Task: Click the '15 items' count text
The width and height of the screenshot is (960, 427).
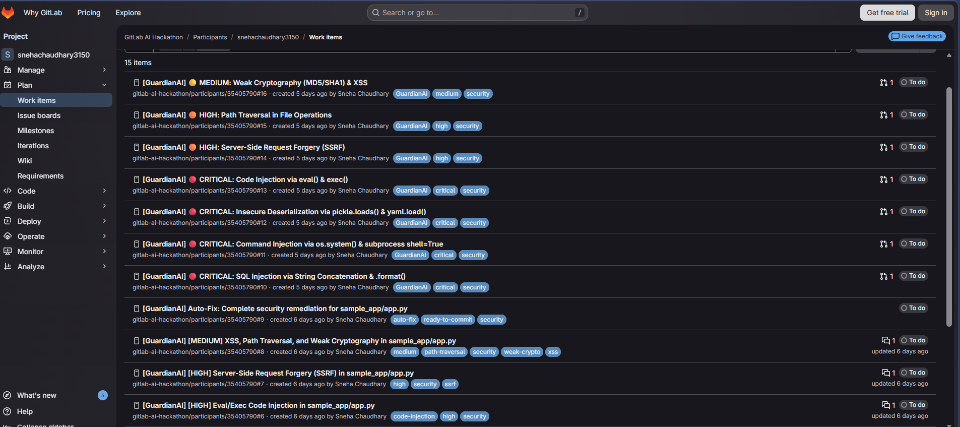Action: [x=138, y=63]
